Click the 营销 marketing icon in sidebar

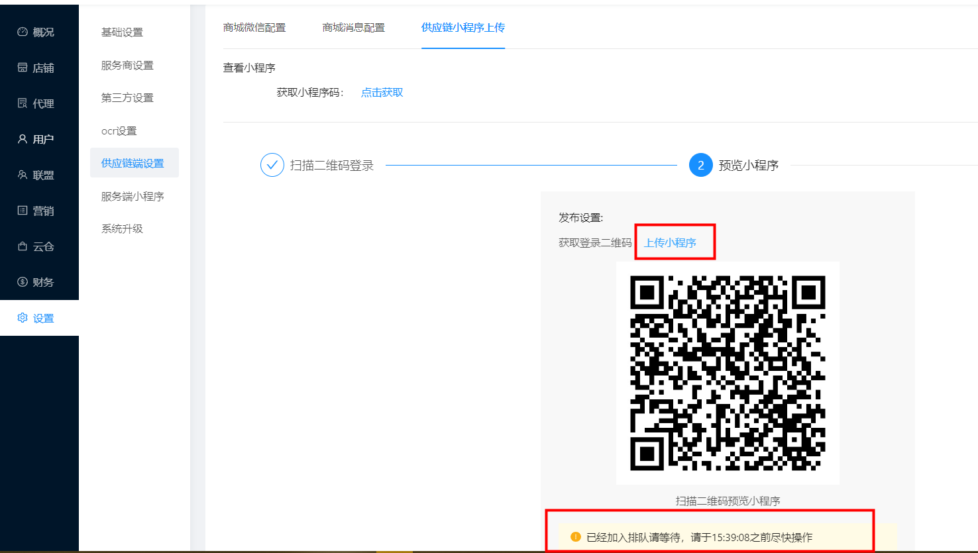click(23, 211)
